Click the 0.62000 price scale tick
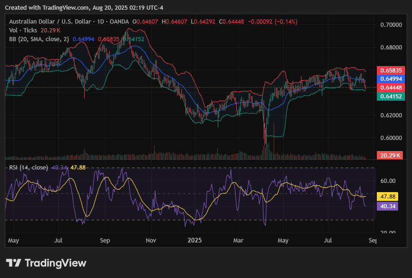 coord(391,115)
